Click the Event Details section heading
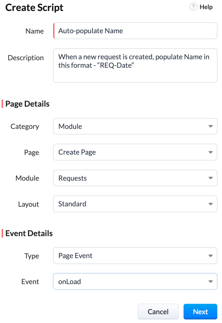Image resolution: width=222 pixels, height=323 pixels. [x=29, y=233]
